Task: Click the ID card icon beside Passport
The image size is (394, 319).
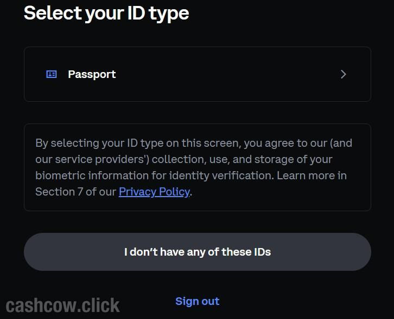Action: [52, 74]
